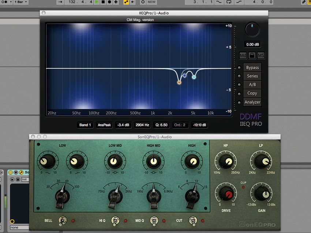The width and height of the screenshot is (311, 233).
Task: Flip the BELL switch on SonEQ Pro
Action: coord(62,221)
